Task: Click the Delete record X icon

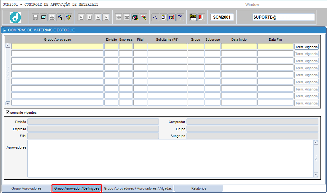Action: 127,17
